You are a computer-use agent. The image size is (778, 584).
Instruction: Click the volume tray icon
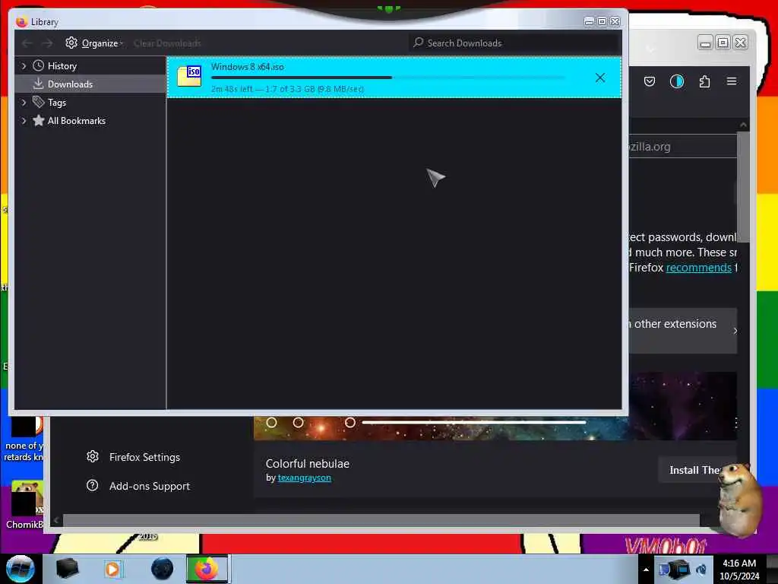click(x=701, y=570)
